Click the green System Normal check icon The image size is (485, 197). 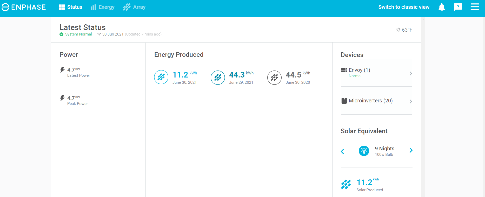pos(62,34)
